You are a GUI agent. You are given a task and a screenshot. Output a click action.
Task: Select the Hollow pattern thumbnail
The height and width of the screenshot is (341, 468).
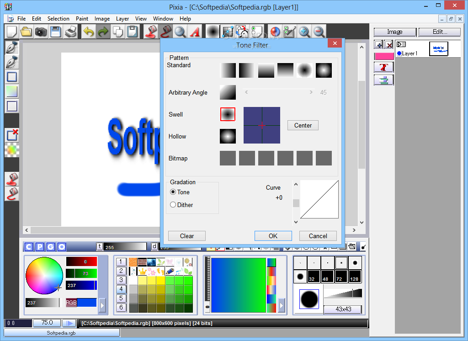[x=228, y=136]
